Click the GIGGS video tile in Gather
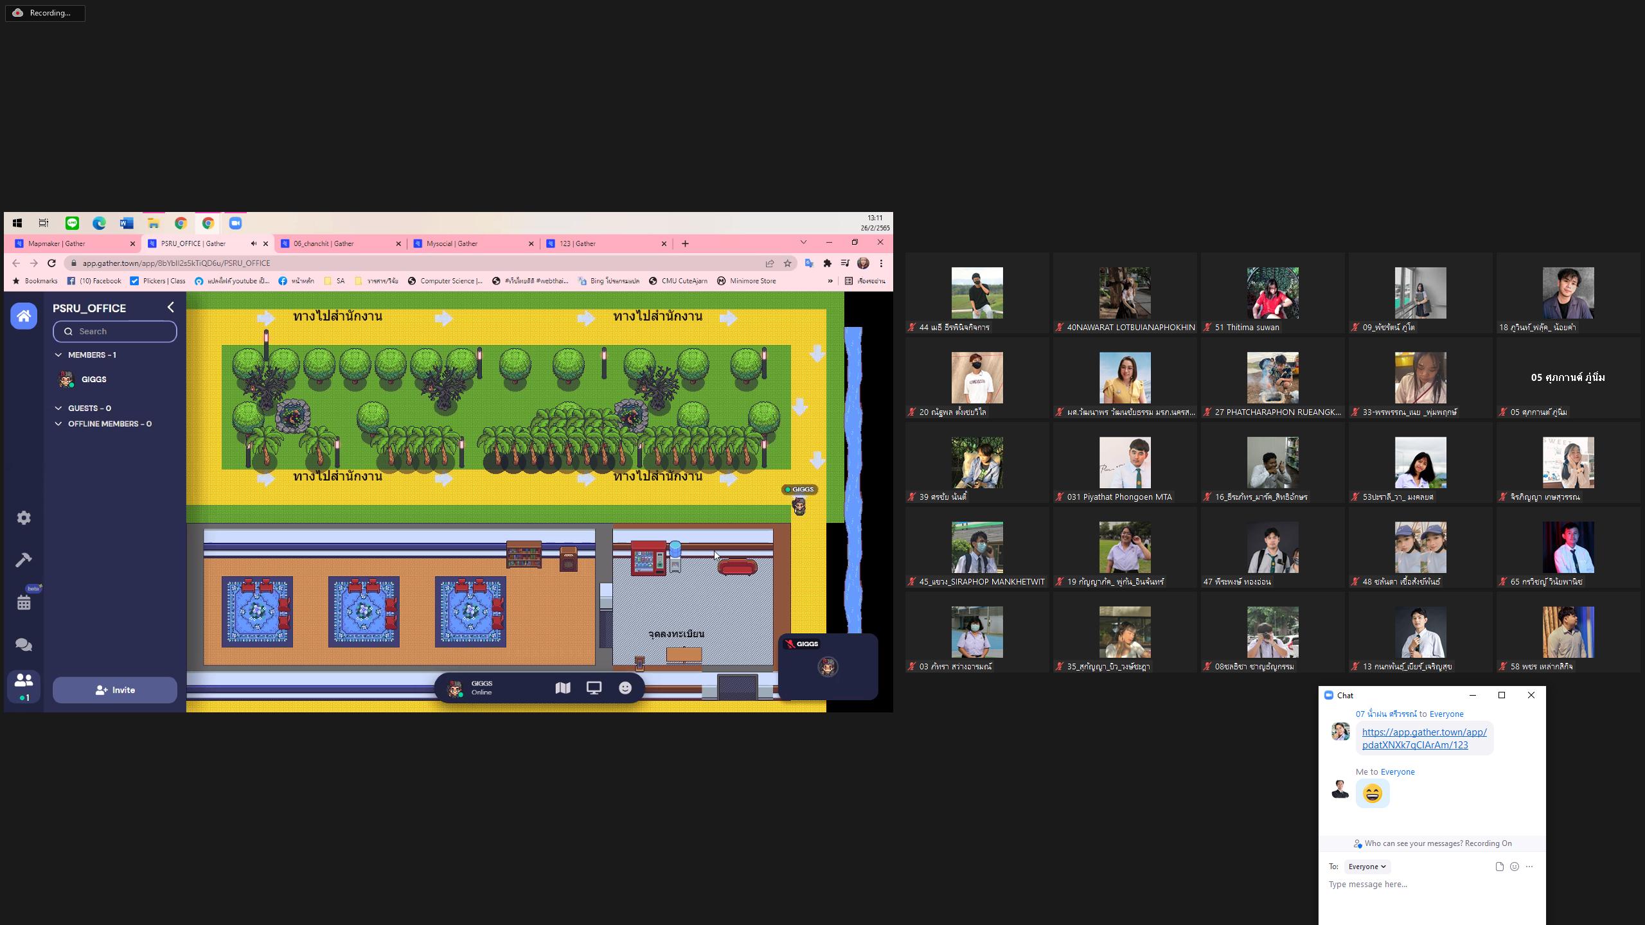 pyautogui.click(x=828, y=667)
